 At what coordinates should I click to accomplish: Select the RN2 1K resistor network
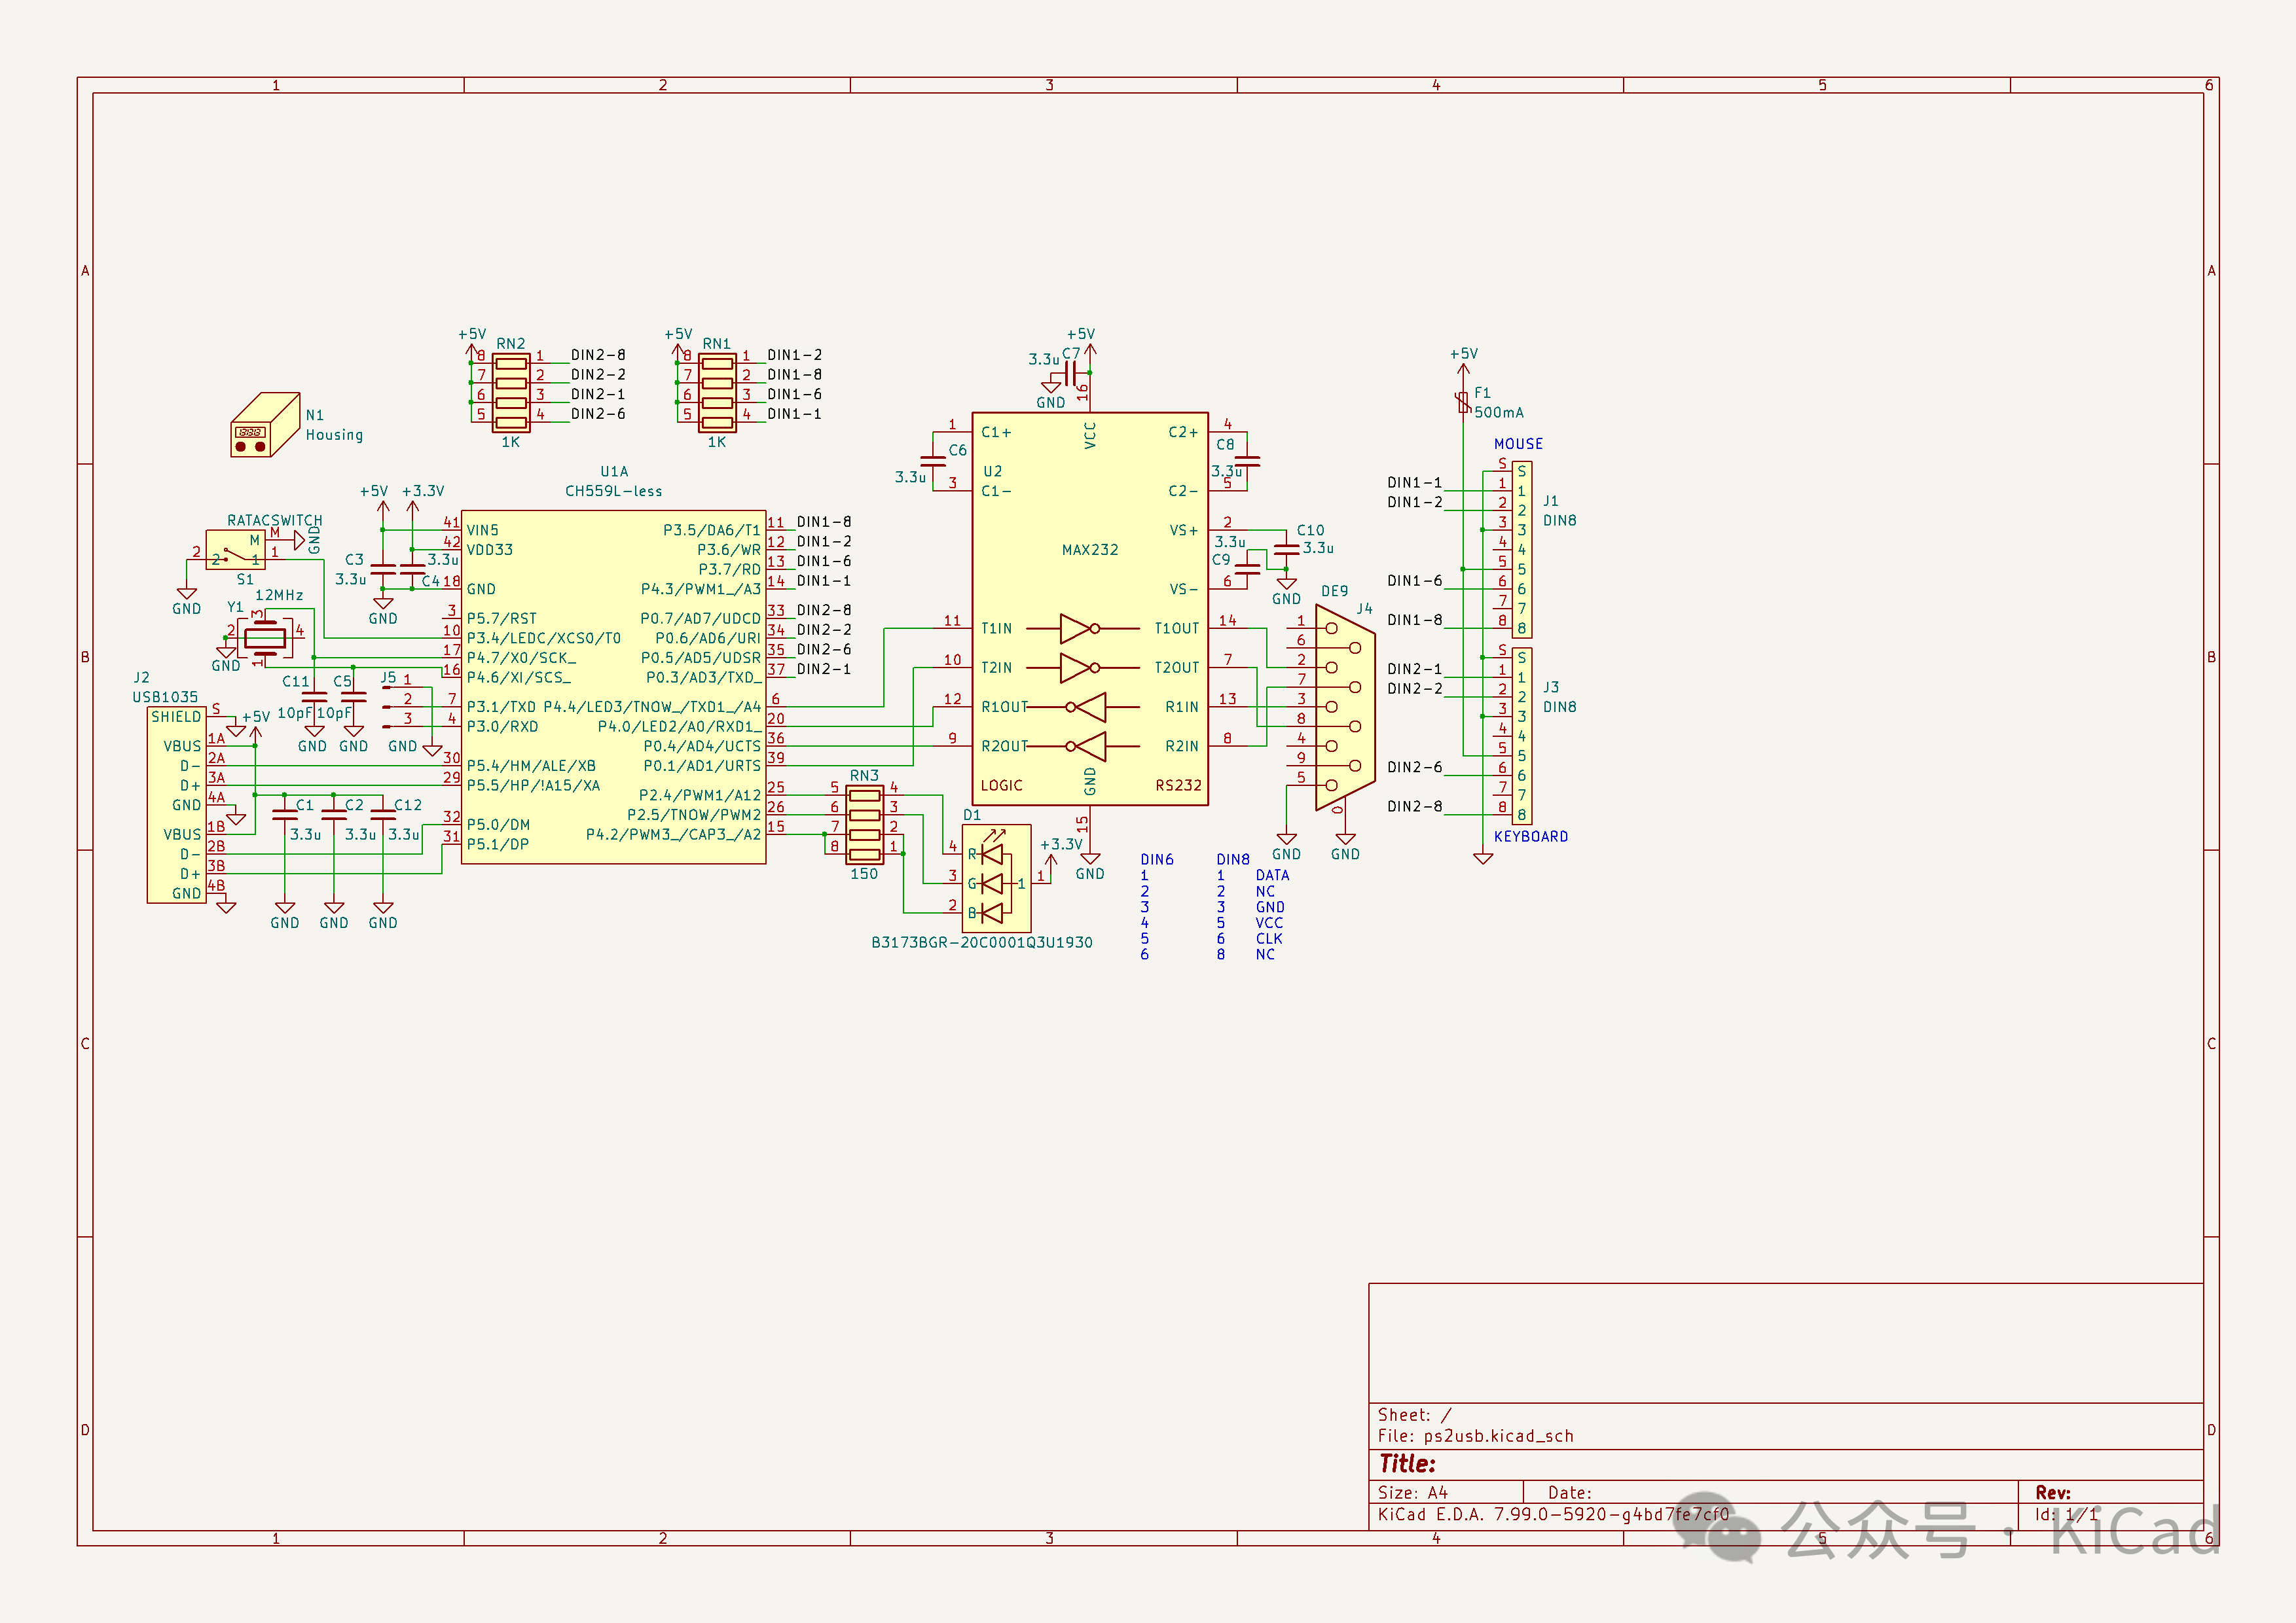511,393
